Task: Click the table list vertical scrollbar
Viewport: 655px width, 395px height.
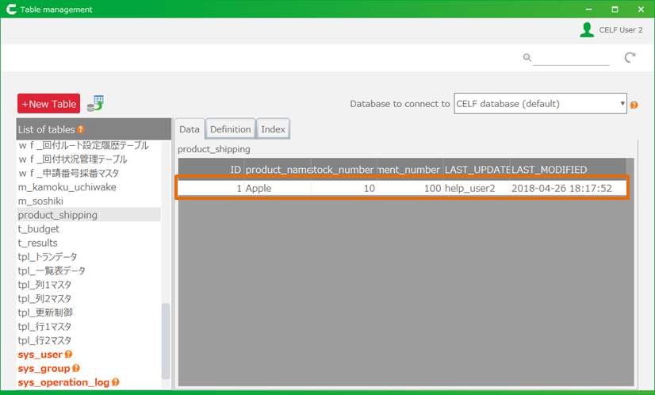Action: (166, 341)
